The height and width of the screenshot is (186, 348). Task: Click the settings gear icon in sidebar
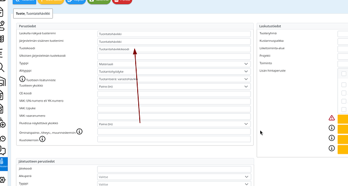[2, 179]
